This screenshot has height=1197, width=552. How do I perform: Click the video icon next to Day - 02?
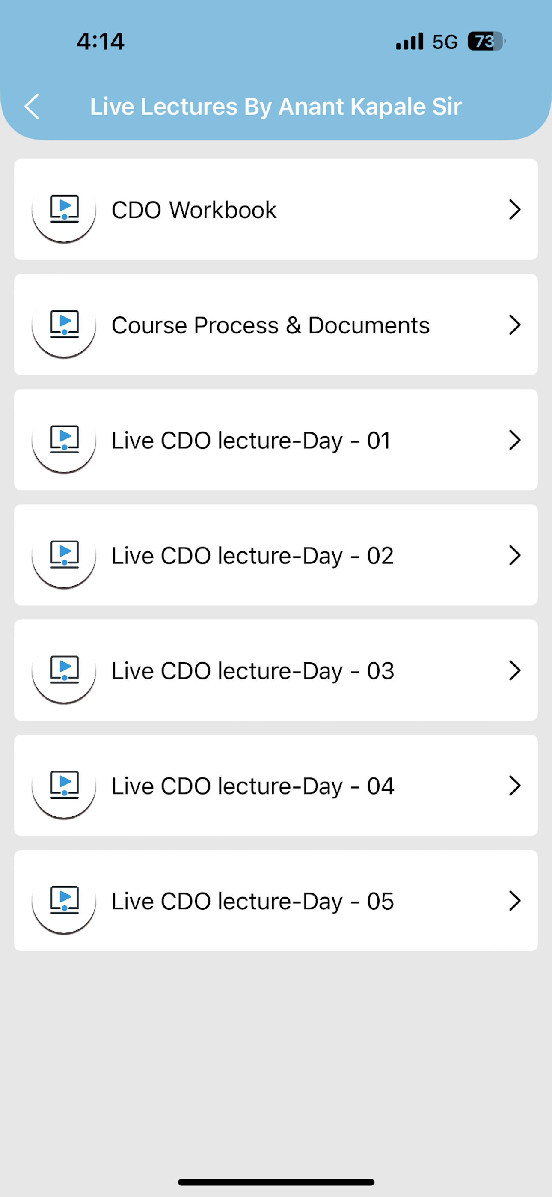[x=64, y=555]
